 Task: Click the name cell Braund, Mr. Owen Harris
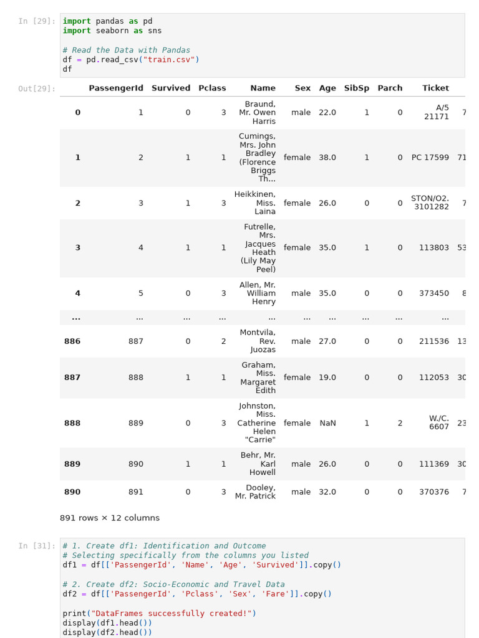(257, 113)
